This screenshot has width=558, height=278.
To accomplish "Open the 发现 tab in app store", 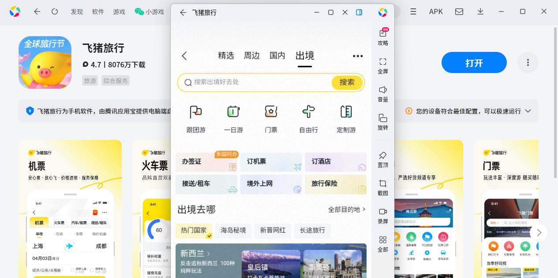I will point(77,12).
